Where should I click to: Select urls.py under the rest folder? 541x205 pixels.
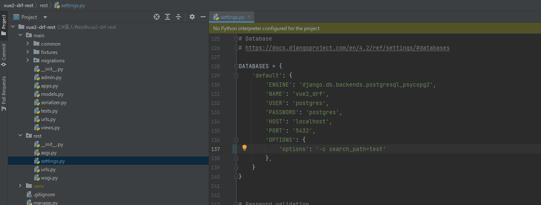pyautogui.click(x=48, y=169)
